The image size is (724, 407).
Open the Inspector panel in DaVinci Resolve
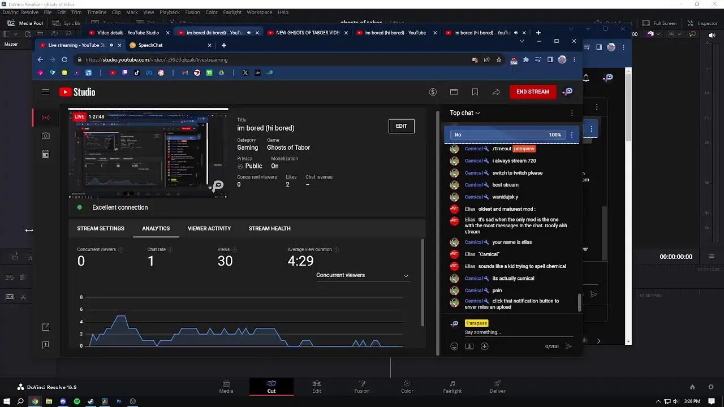point(703,23)
